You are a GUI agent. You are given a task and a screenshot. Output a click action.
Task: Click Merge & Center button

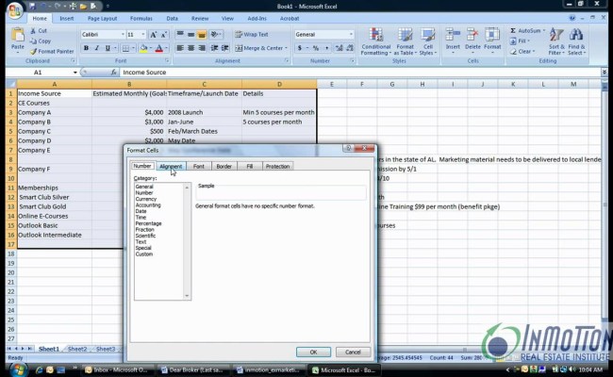(x=259, y=48)
